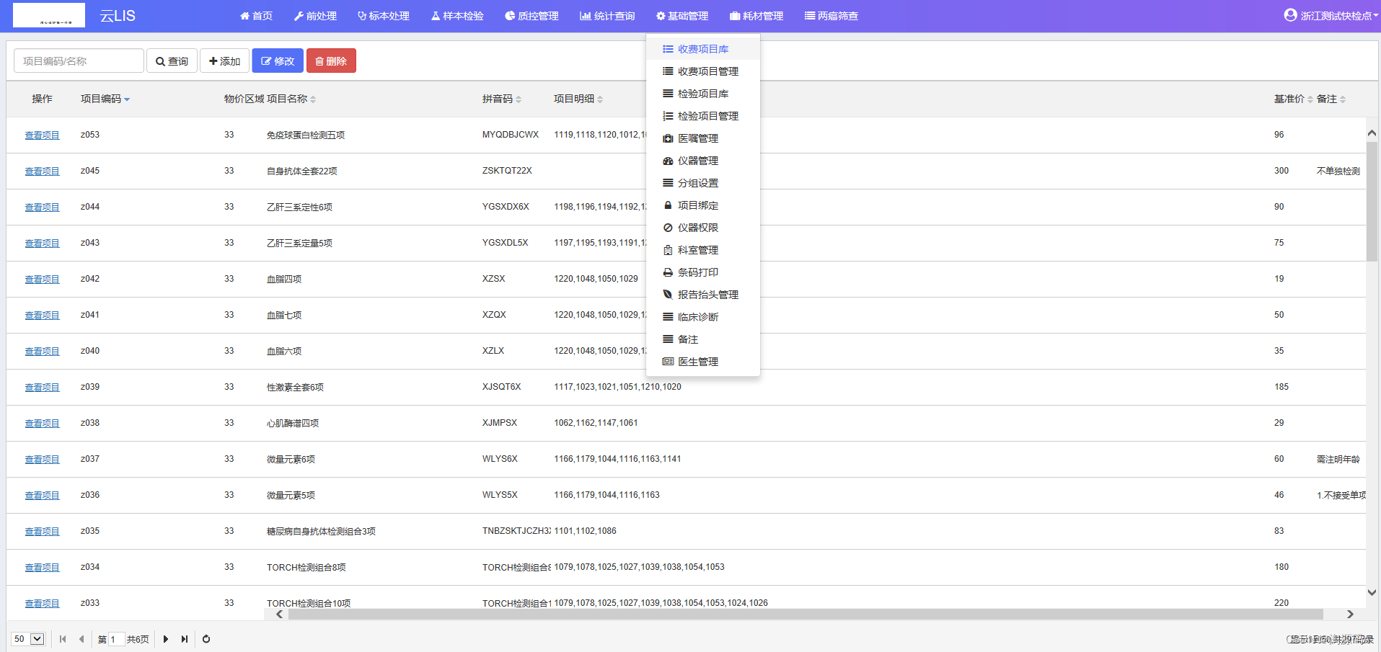This screenshot has width=1381, height=652.
Task: Click the horizontal scrollbar left arrow
Action: [279, 615]
